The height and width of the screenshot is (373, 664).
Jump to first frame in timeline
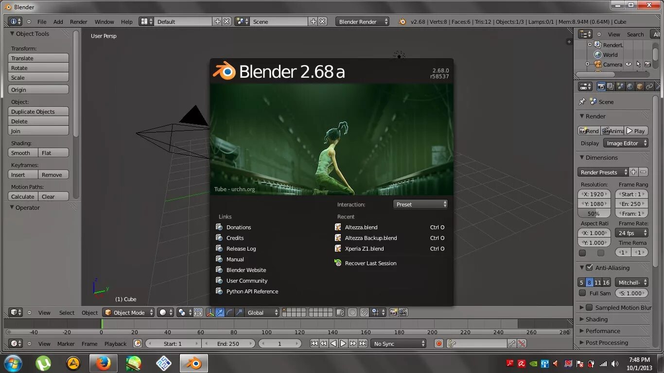(x=314, y=343)
